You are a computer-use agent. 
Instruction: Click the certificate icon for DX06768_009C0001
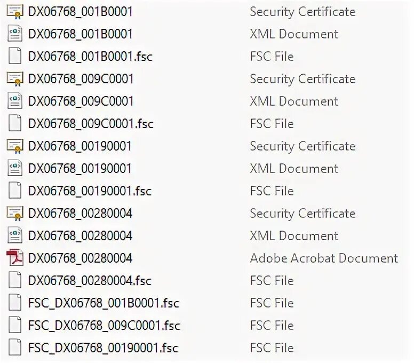pos(15,79)
